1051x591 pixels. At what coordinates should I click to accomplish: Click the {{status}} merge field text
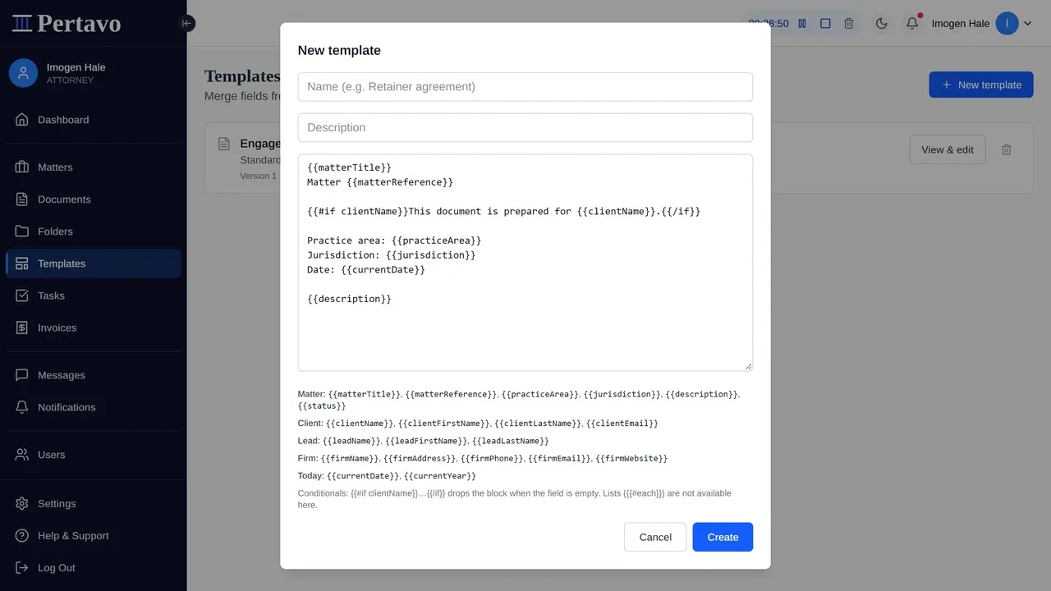322,406
